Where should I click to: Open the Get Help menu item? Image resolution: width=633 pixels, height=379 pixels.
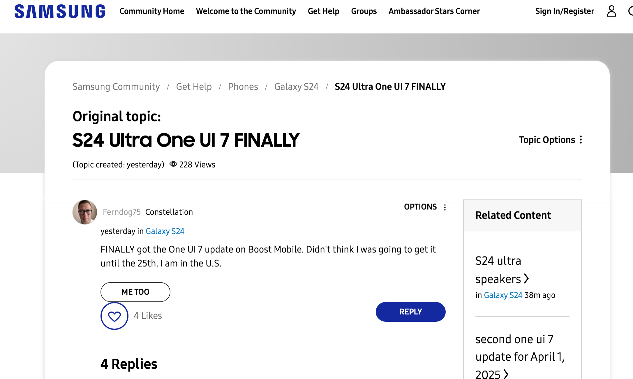pyautogui.click(x=323, y=11)
